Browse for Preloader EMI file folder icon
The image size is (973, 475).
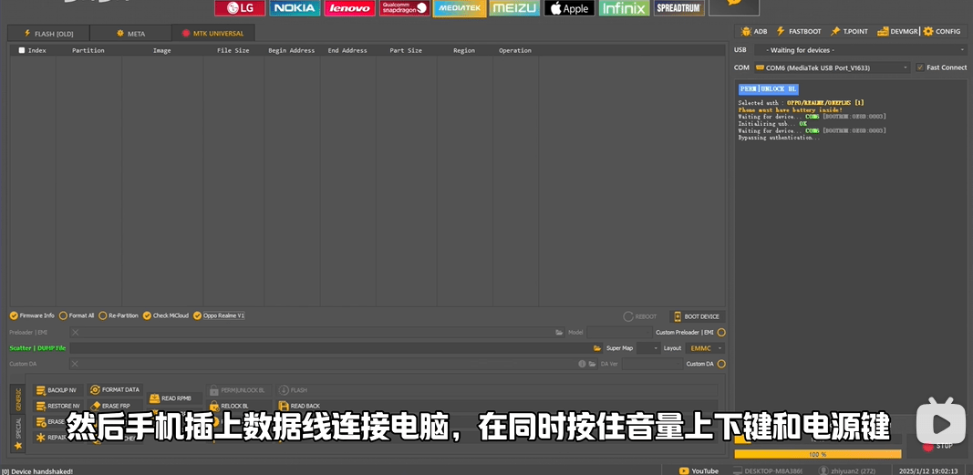tap(560, 333)
